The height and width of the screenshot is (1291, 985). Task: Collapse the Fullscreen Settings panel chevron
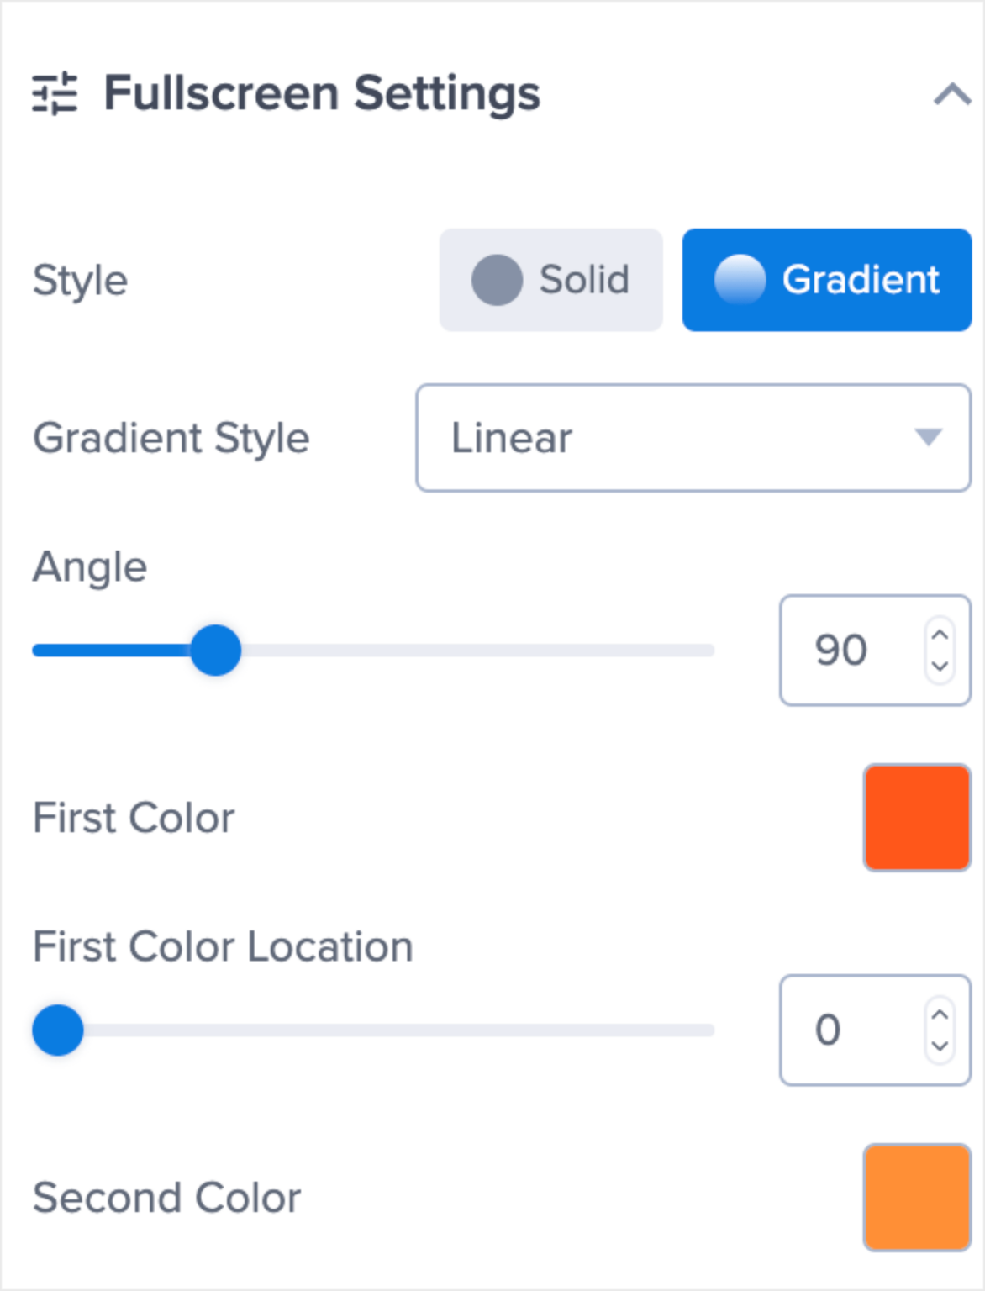tap(951, 94)
